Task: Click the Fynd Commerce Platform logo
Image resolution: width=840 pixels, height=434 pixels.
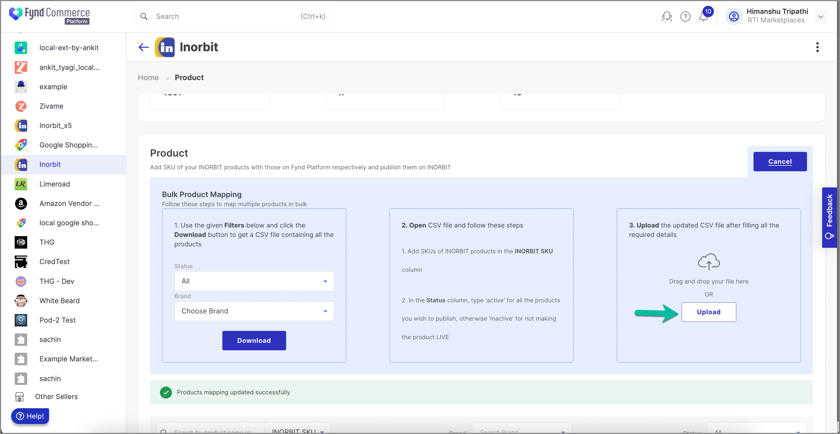Action: (x=49, y=16)
